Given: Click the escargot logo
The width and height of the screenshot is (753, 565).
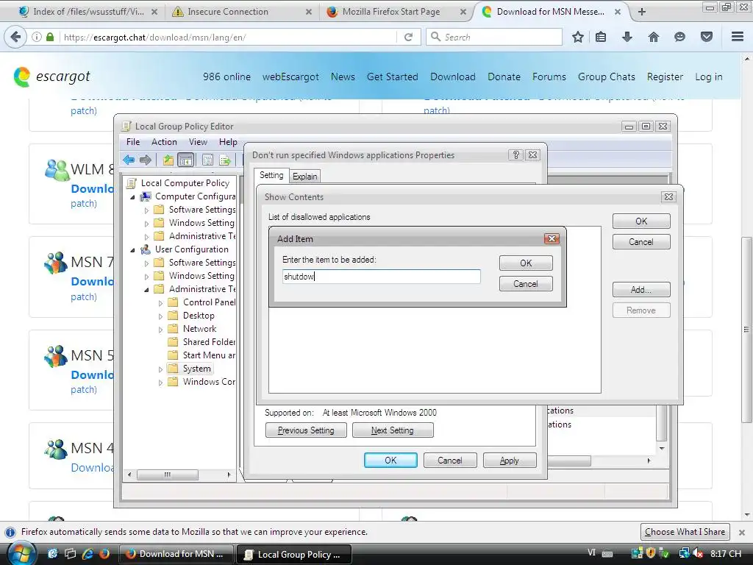Looking at the screenshot, I should (52, 77).
